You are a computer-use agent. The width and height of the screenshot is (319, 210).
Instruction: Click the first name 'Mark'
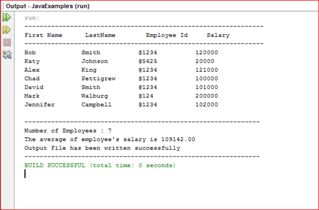32,96
